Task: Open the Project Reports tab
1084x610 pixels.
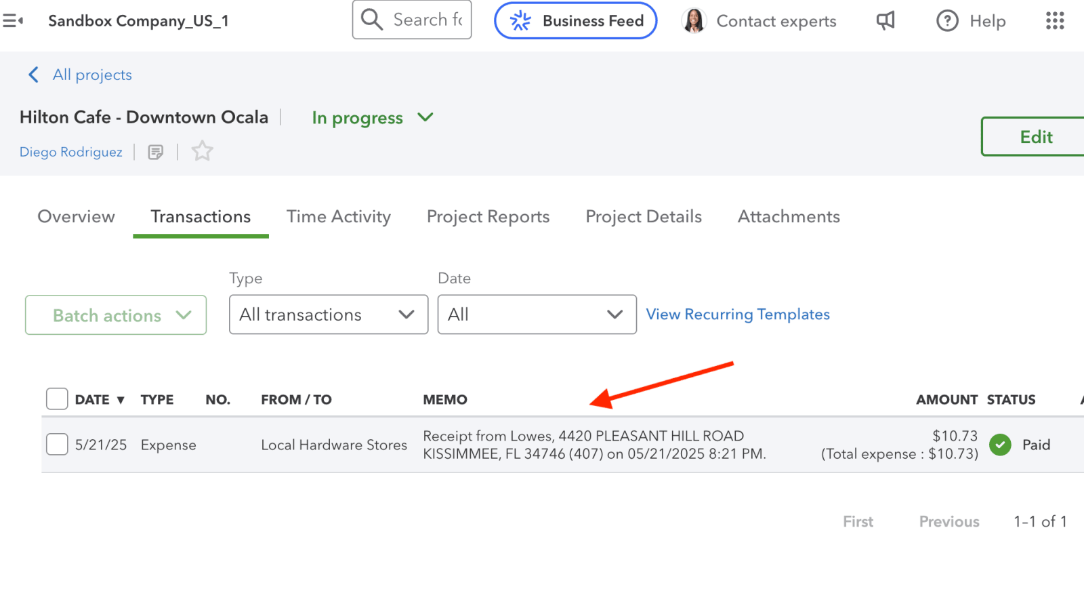Action: pyautogui.click(x=488, y=217)
